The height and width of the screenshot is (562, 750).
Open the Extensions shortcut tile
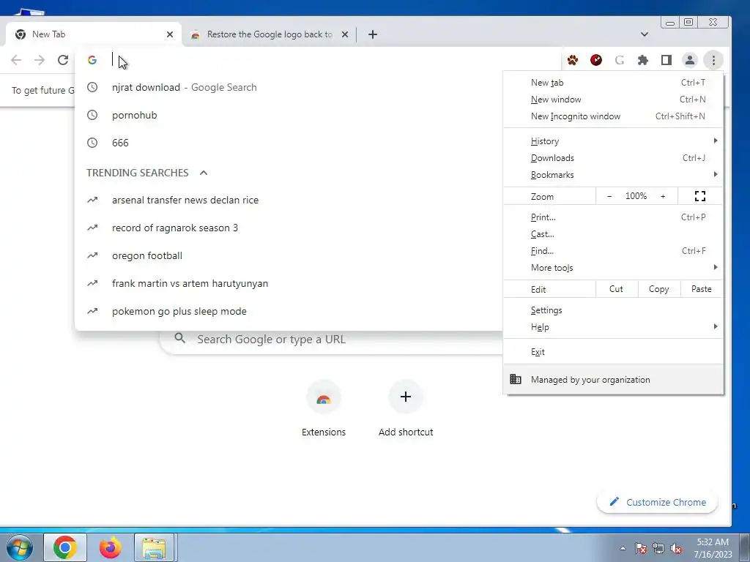(x=323, y=408)
